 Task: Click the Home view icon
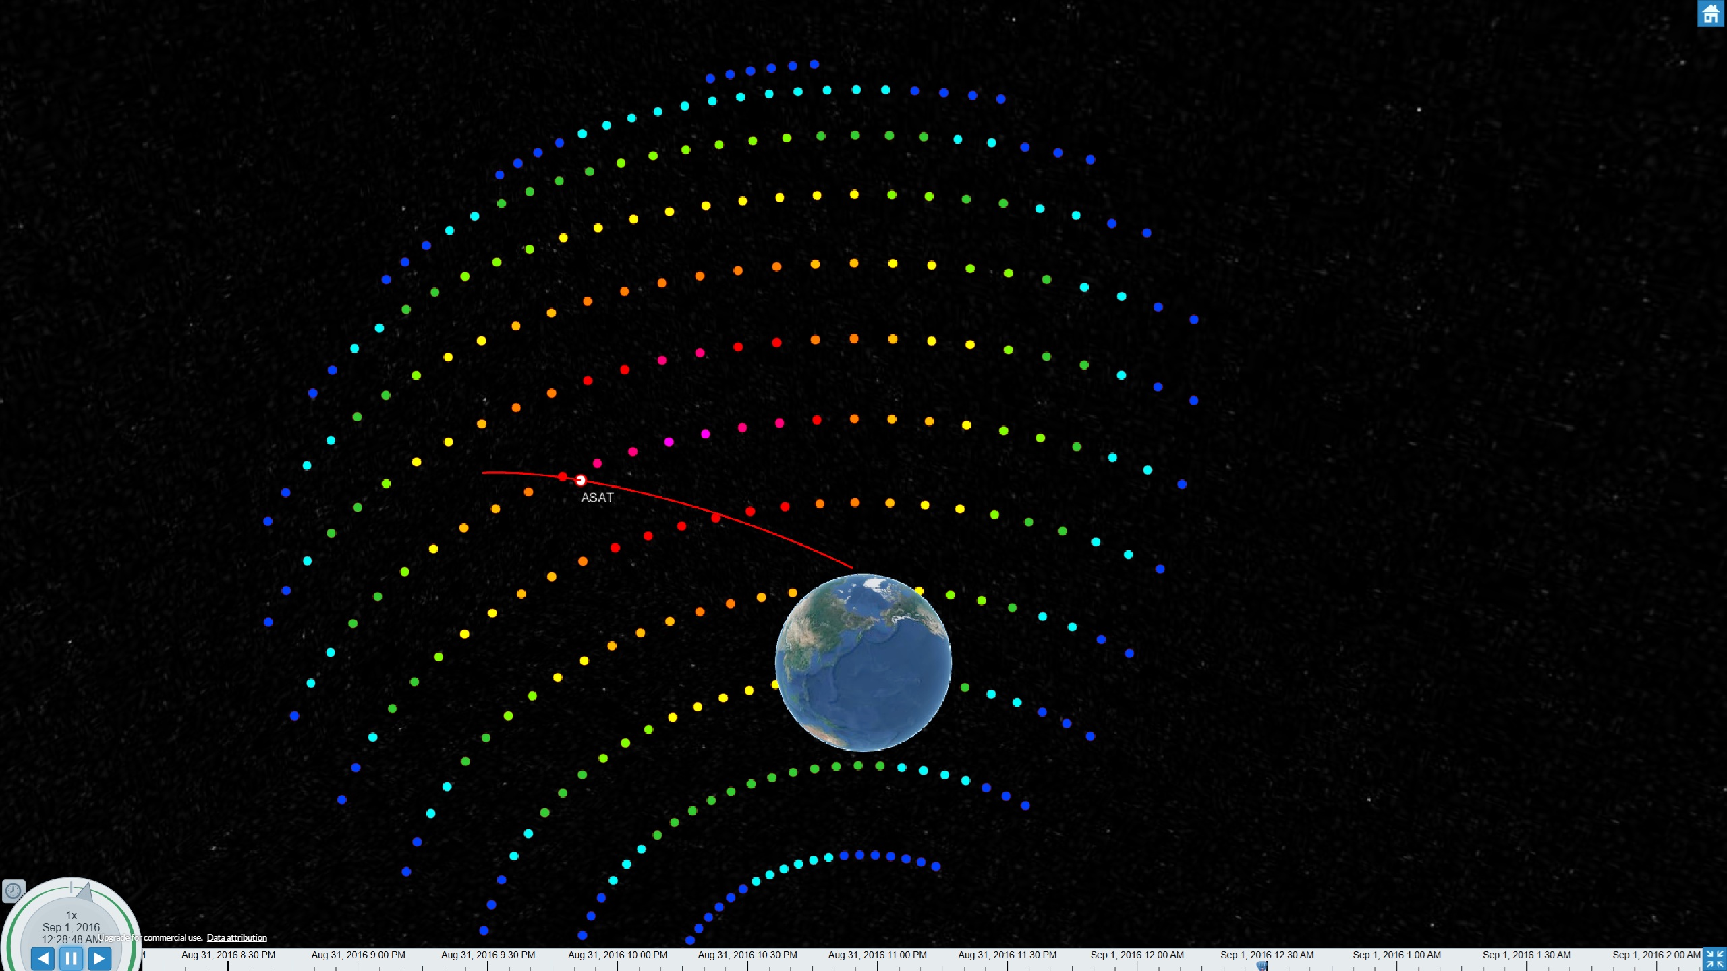coord(1710,13)
